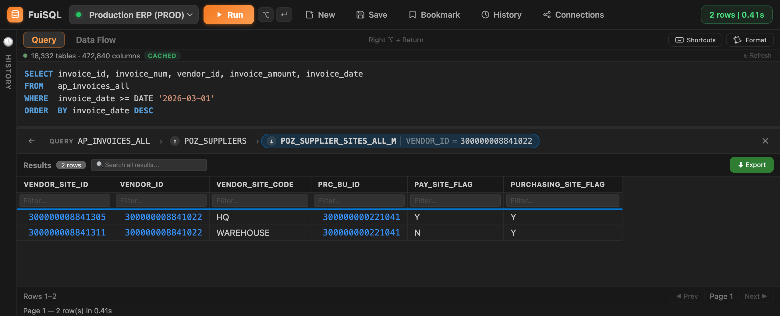The image size is (780, 316).
Task: Open the Production ERP (PROD) connection dropdown
Action: coord(134,15)
